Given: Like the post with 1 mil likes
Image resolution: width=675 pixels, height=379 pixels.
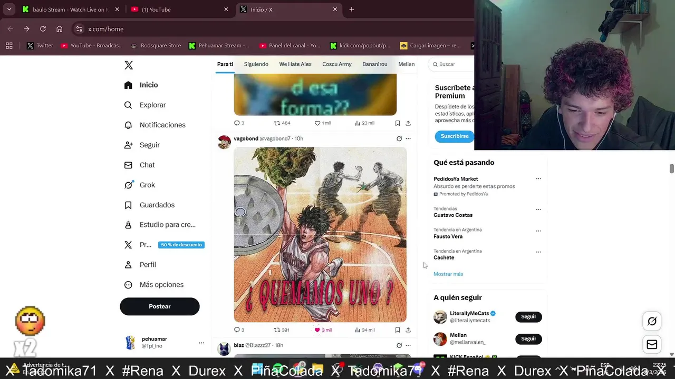Looking at the screenshot, I should click(323, 123).
